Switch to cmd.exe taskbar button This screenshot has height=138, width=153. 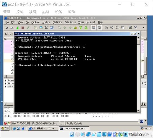[74, 128]
